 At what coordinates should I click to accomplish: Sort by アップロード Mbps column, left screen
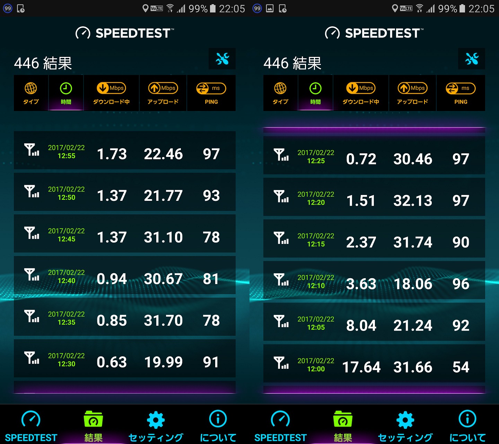pyautogui.click(x=163, y=93)
